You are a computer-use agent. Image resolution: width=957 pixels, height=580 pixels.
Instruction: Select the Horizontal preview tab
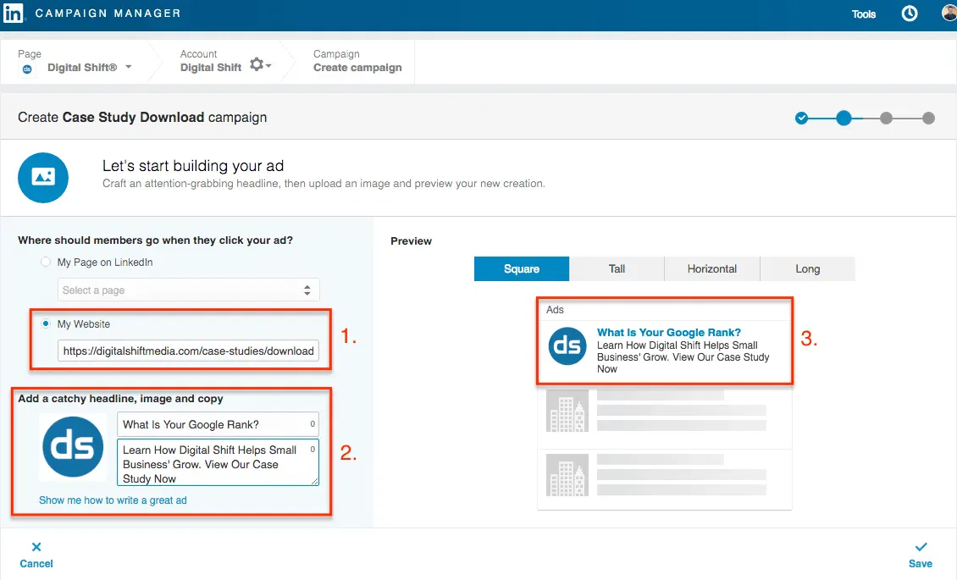[712, 268]
